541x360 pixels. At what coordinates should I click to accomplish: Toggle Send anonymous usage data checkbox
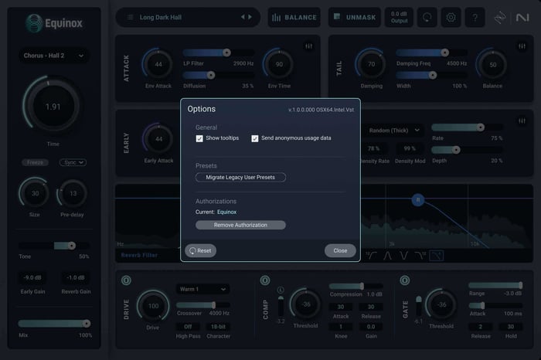coord(254,138)
